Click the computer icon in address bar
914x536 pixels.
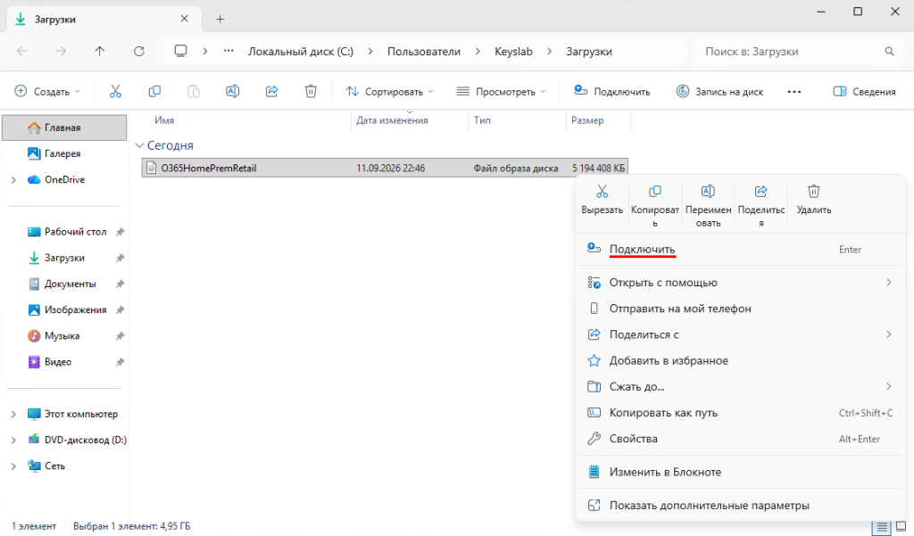click(x=180, y=51)
